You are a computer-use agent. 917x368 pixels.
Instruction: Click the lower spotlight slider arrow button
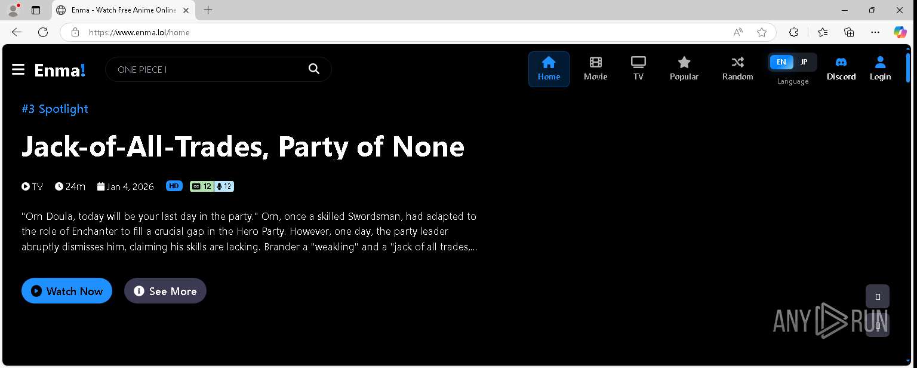878,326
